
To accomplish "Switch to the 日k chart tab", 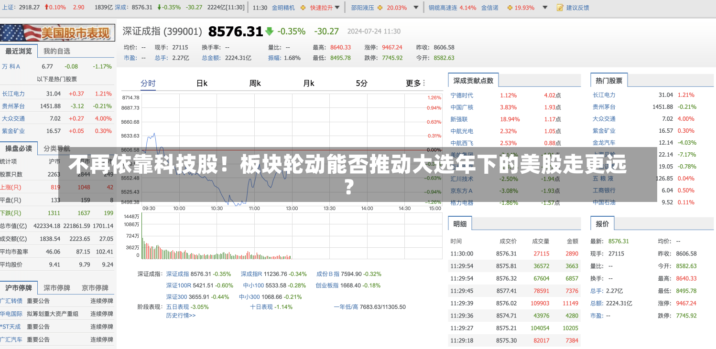I will pyautogui.click(x=202, y=83).
